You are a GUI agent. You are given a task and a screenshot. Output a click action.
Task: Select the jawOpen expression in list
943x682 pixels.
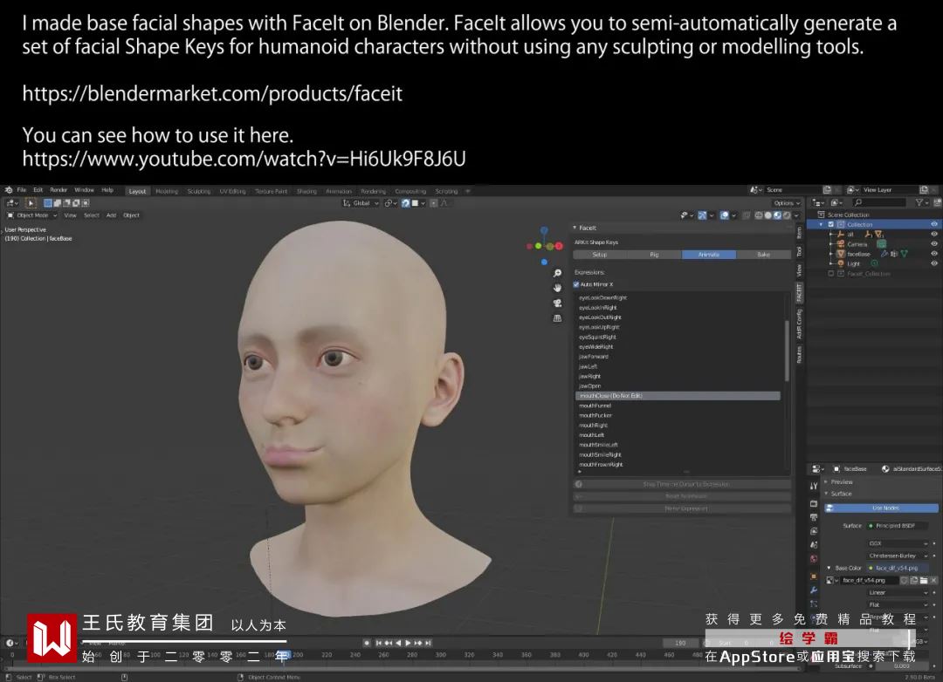coord(678,385)
